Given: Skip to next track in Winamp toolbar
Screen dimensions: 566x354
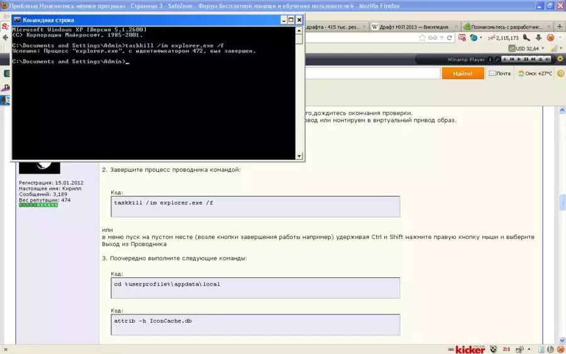Looking at the screenshot, I should 533,59.
